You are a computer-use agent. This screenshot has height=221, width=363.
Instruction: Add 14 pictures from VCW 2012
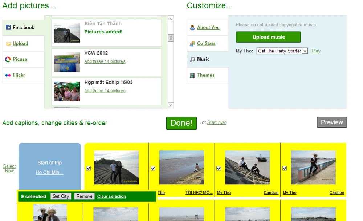click(x=105, y=61)
